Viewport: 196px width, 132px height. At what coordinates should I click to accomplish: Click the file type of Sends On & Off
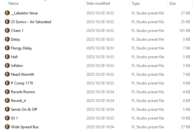point(148,109)
